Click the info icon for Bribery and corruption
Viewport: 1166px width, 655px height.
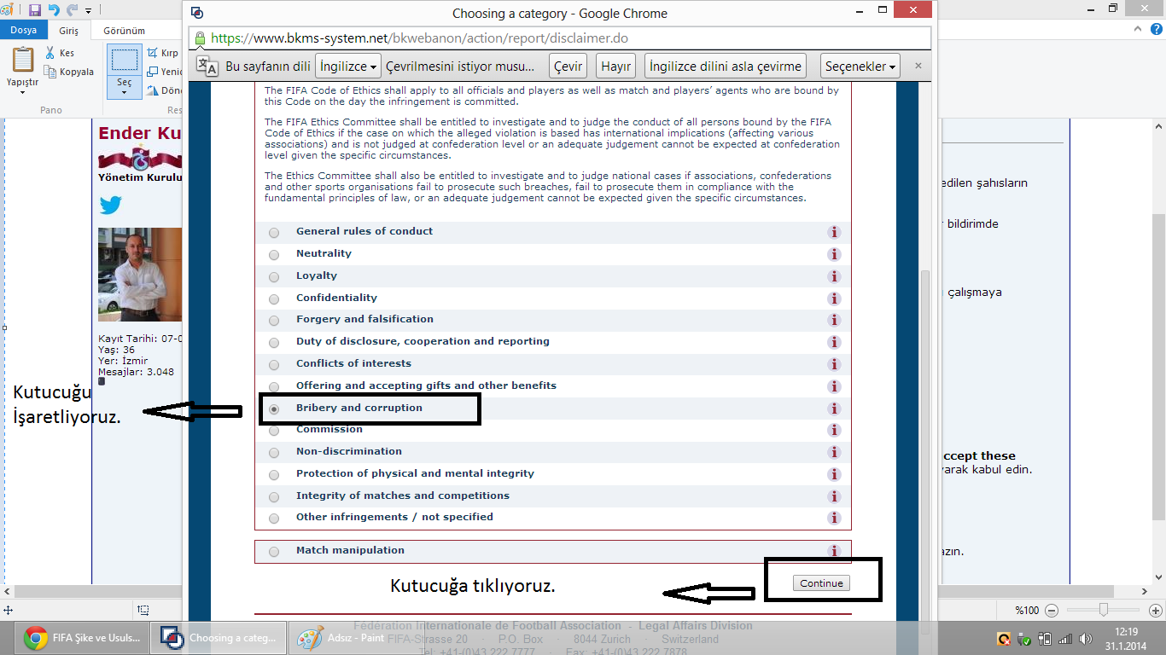[834, 409]
